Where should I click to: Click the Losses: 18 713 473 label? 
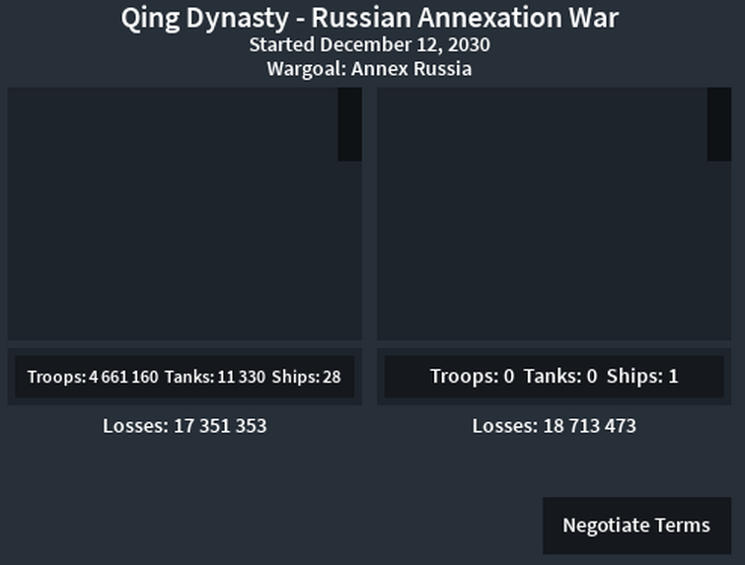[554, 426]
